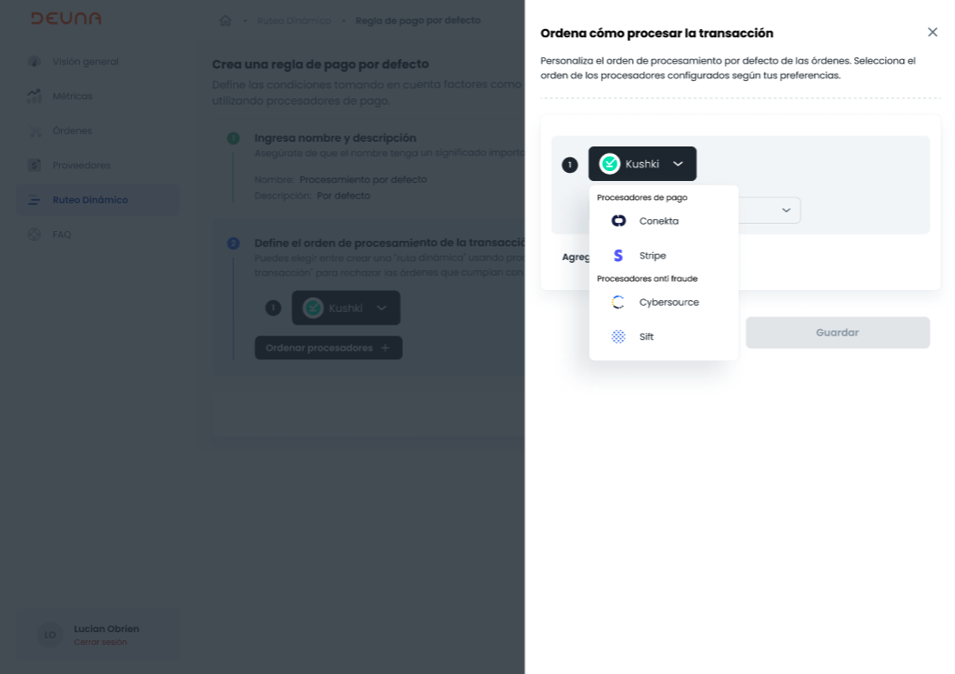Select Ruteo Dinámico in sidebar
955x674 pixels.
click(x=97, y=200)
